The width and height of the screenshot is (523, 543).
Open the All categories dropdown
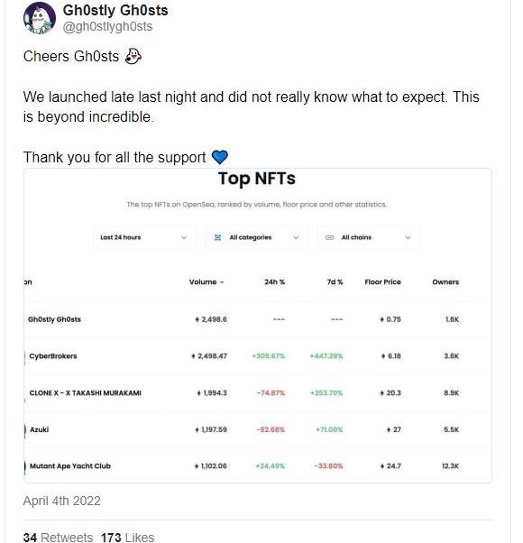[256, 237]
